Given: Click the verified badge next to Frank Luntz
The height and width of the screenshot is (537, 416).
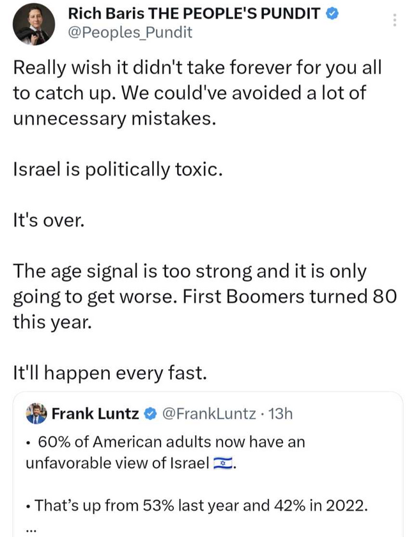Looking at the screenshot, I should coord(150,414).
